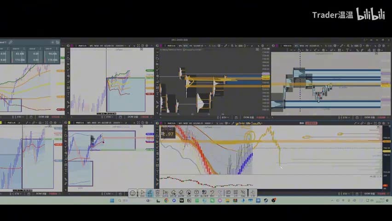The width and height of the screenshot is (392, 221).
Task: Click #MESU6 symbol in top middle chart header
Action: pyautogui.click(x=171, y=46)
